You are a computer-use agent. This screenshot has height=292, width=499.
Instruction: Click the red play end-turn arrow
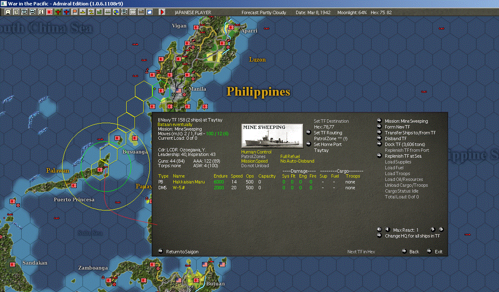tap(162, 12)
